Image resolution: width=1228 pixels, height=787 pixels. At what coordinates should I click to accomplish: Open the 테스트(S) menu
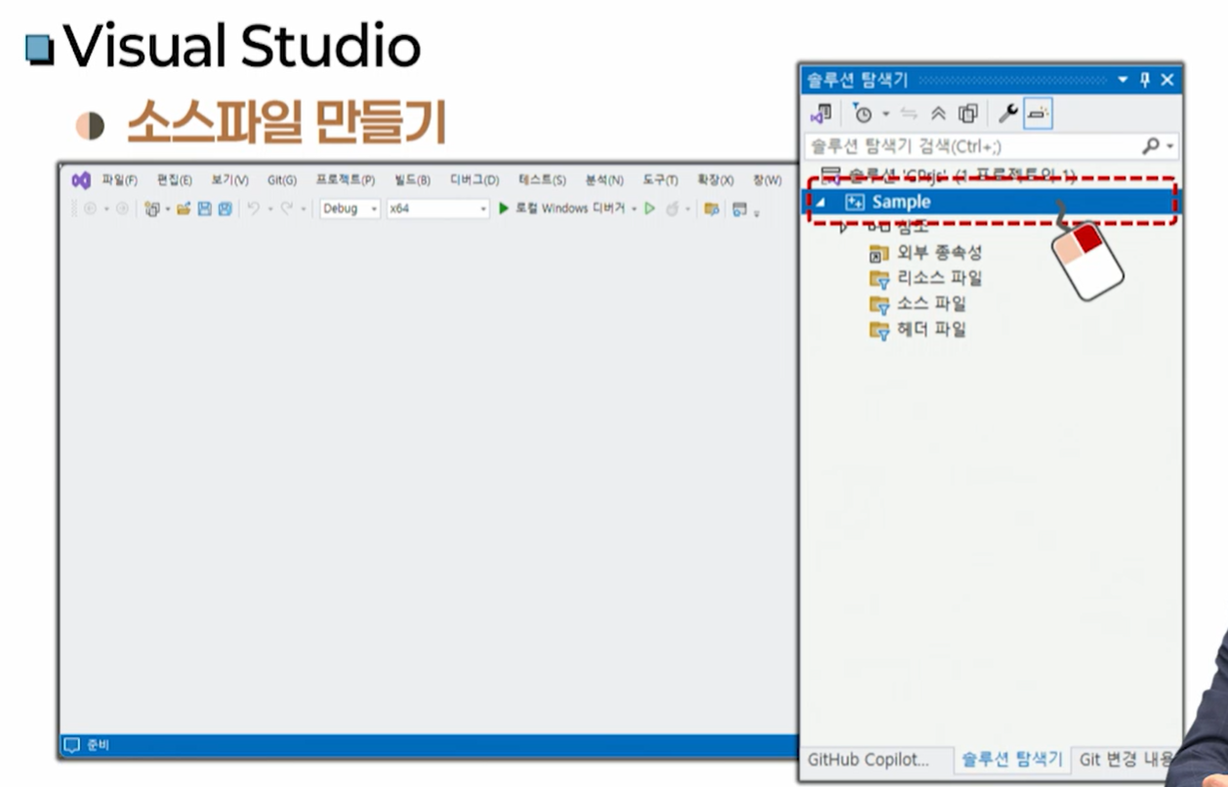click(x=542, y=181)
